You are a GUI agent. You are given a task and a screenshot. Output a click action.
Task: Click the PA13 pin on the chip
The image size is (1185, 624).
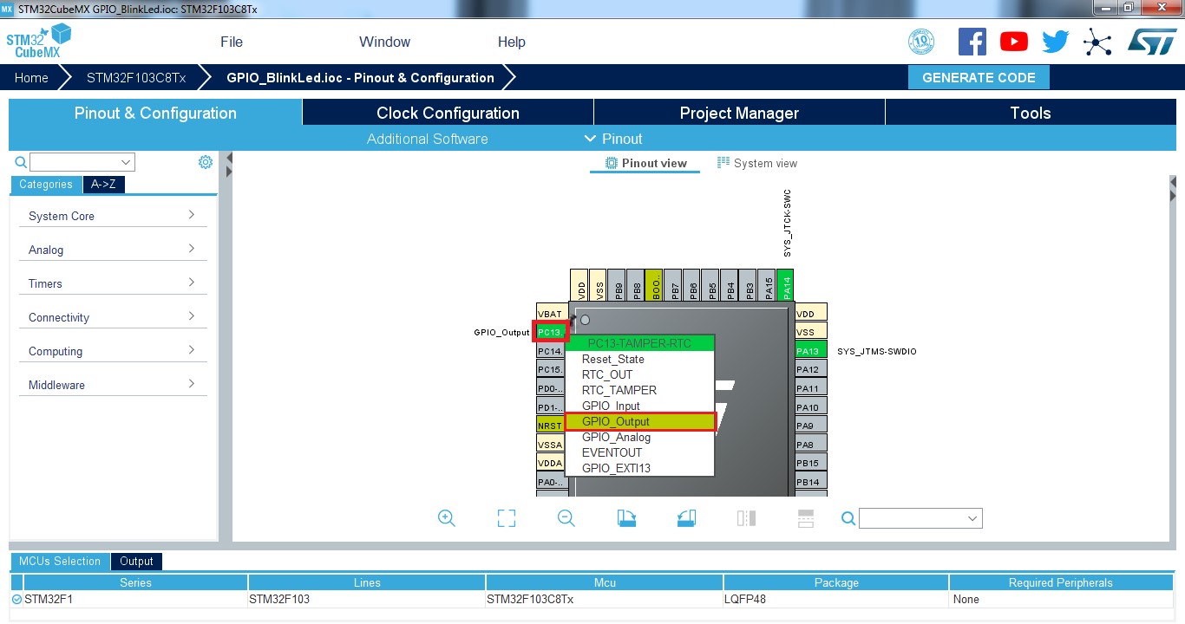click(x=808, y=351)
